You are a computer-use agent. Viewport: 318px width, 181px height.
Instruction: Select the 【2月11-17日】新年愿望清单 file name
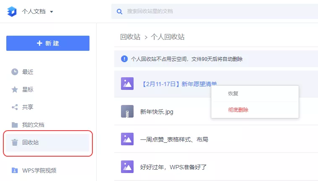point(179,84)
